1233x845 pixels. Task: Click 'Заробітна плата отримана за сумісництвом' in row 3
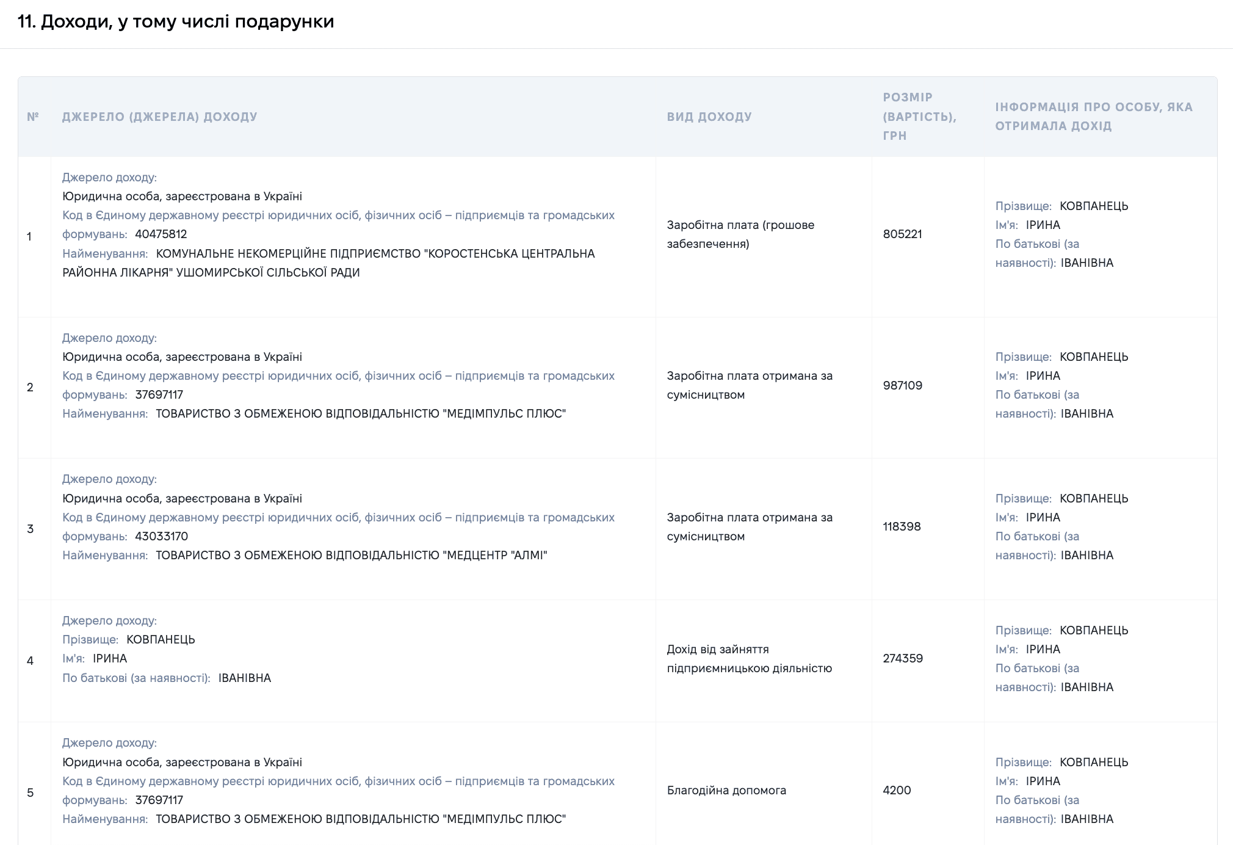pyautogui.click(x=750, y=527)
